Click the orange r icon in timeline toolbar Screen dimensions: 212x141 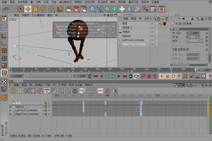point(13,91)
